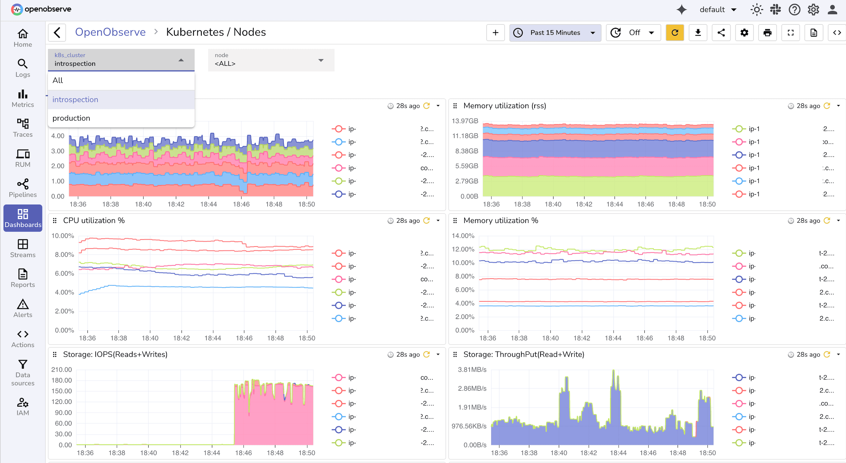Image resolution: width=846 pixels, height=463 pixels.
Task: Share the current dashboard
Action: [721, 33]
